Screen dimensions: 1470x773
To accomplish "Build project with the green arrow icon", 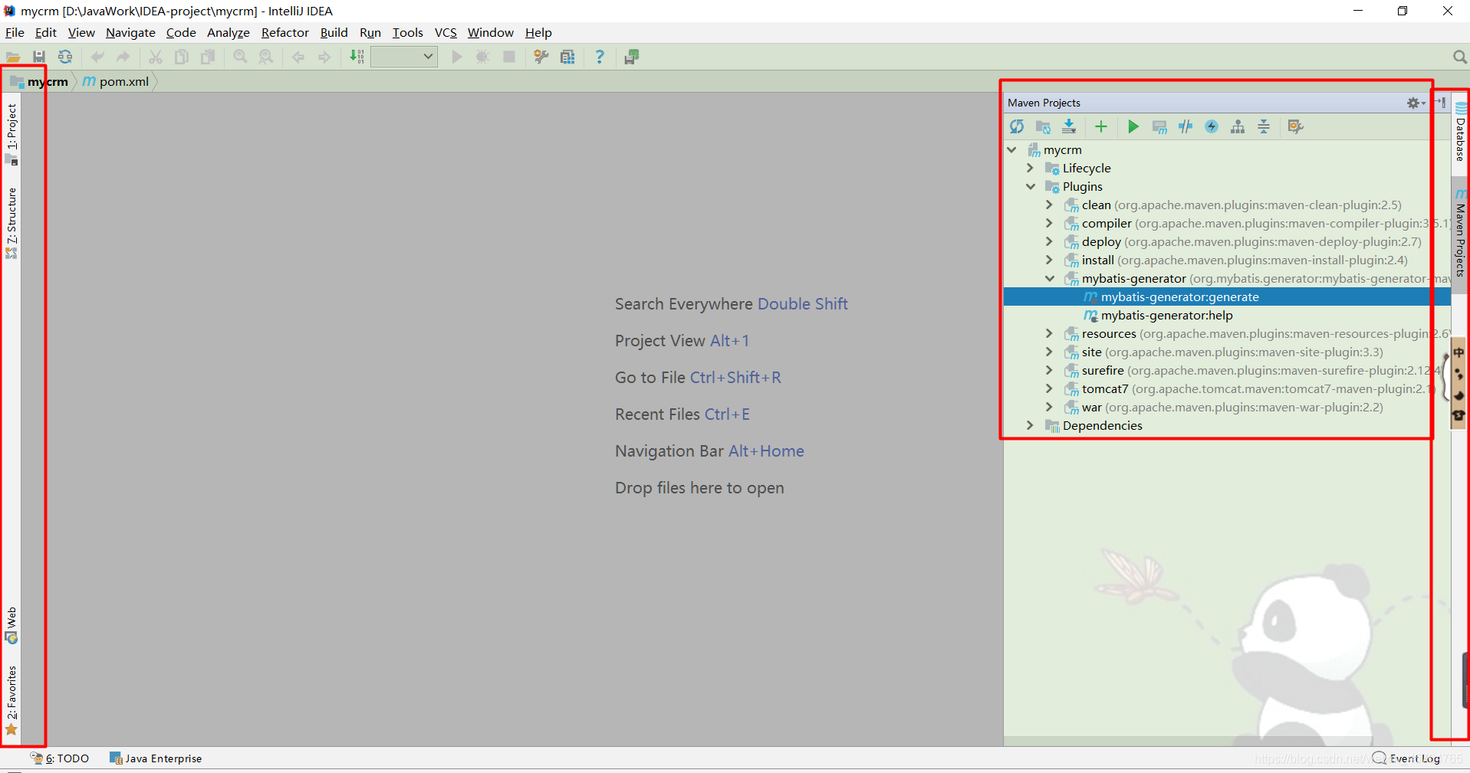I will pyautogui.click(x=357, y=57).
